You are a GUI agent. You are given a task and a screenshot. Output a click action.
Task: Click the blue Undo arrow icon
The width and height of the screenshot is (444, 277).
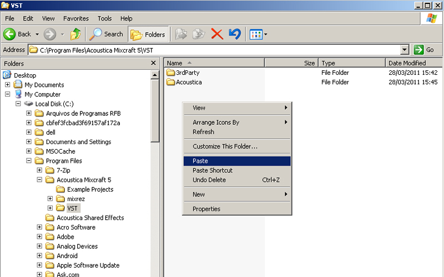(235, 34)
